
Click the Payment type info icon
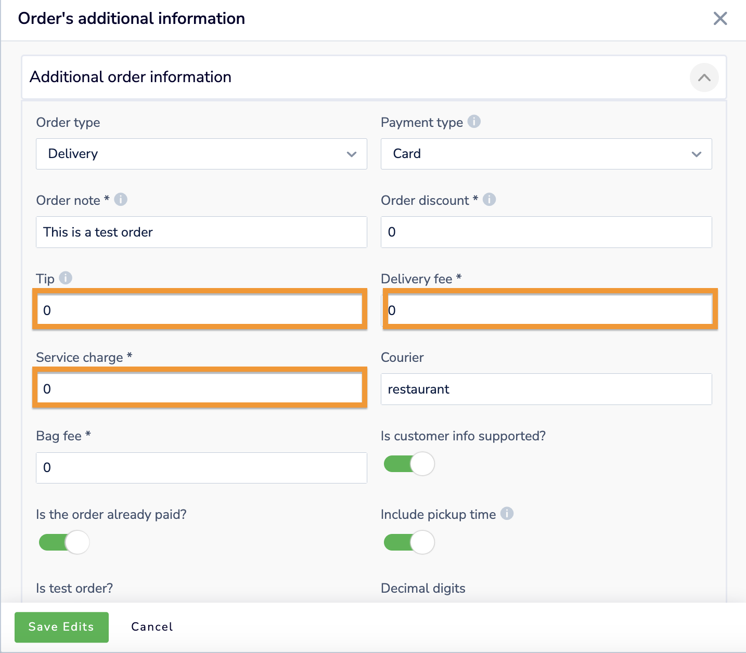[x=474, y=122]
